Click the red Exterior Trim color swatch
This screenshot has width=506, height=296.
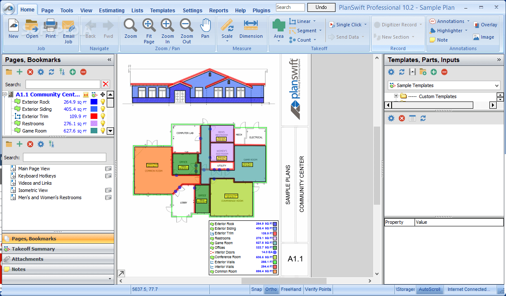94,116
